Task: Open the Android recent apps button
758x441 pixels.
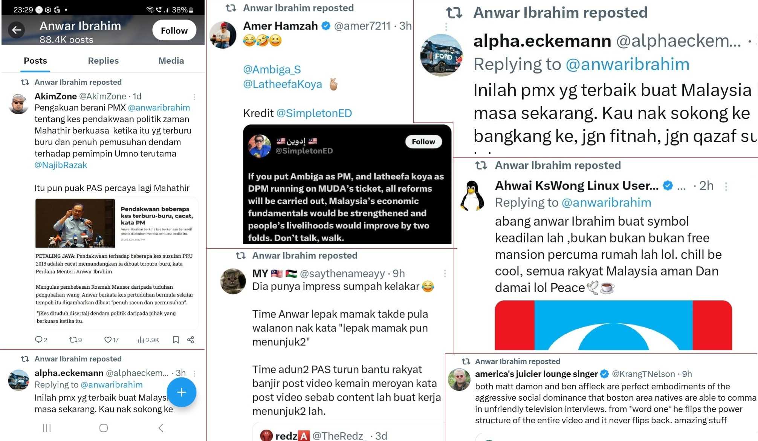Action: point(47,428)
